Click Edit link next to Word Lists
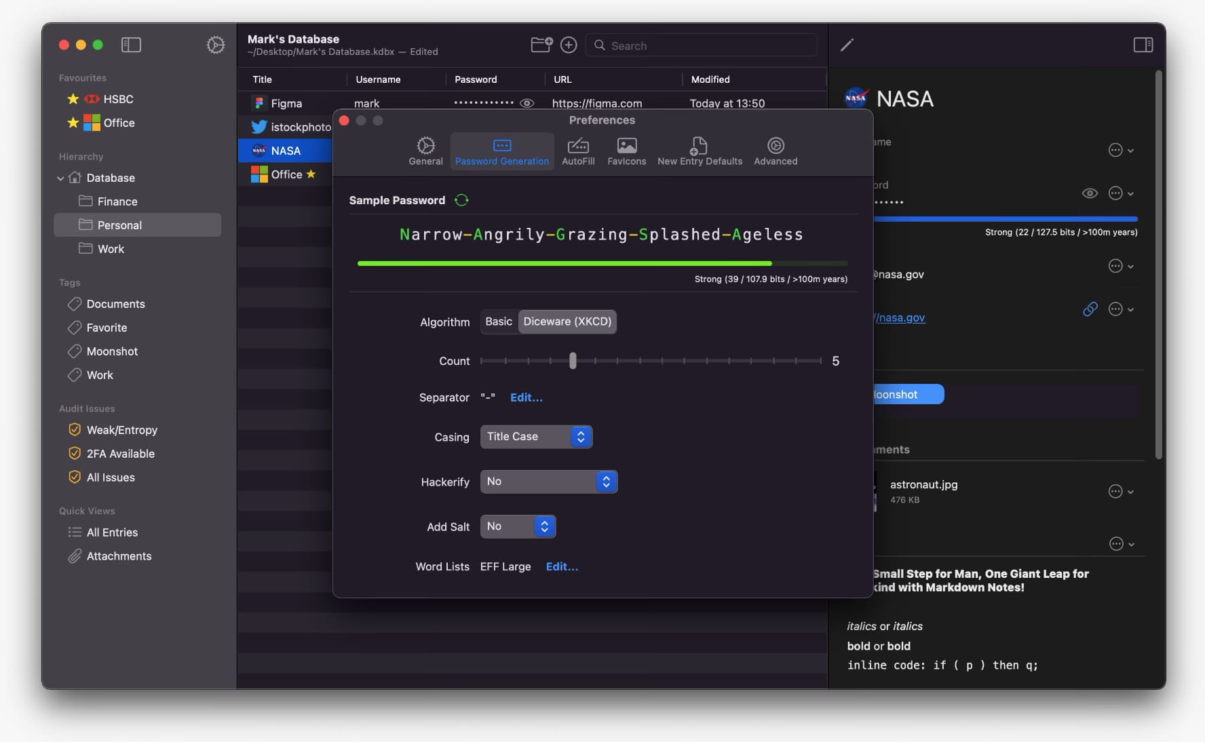This screenshot has width=1205, height=742. 562,566
